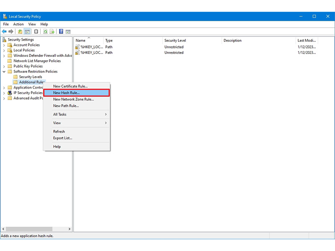Expand the Local Policies node
The image size is (335, 251).
click(4, 50)
